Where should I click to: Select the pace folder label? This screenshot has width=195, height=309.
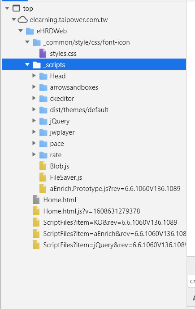[x=57, y=144]
